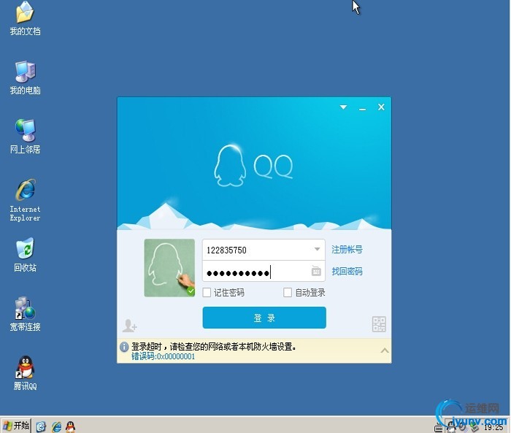Viewport: 511px width, 433px height.
Task: Launch Internet Explorer from quick launch
Action: pyautogui.click(x=56, y=426)
